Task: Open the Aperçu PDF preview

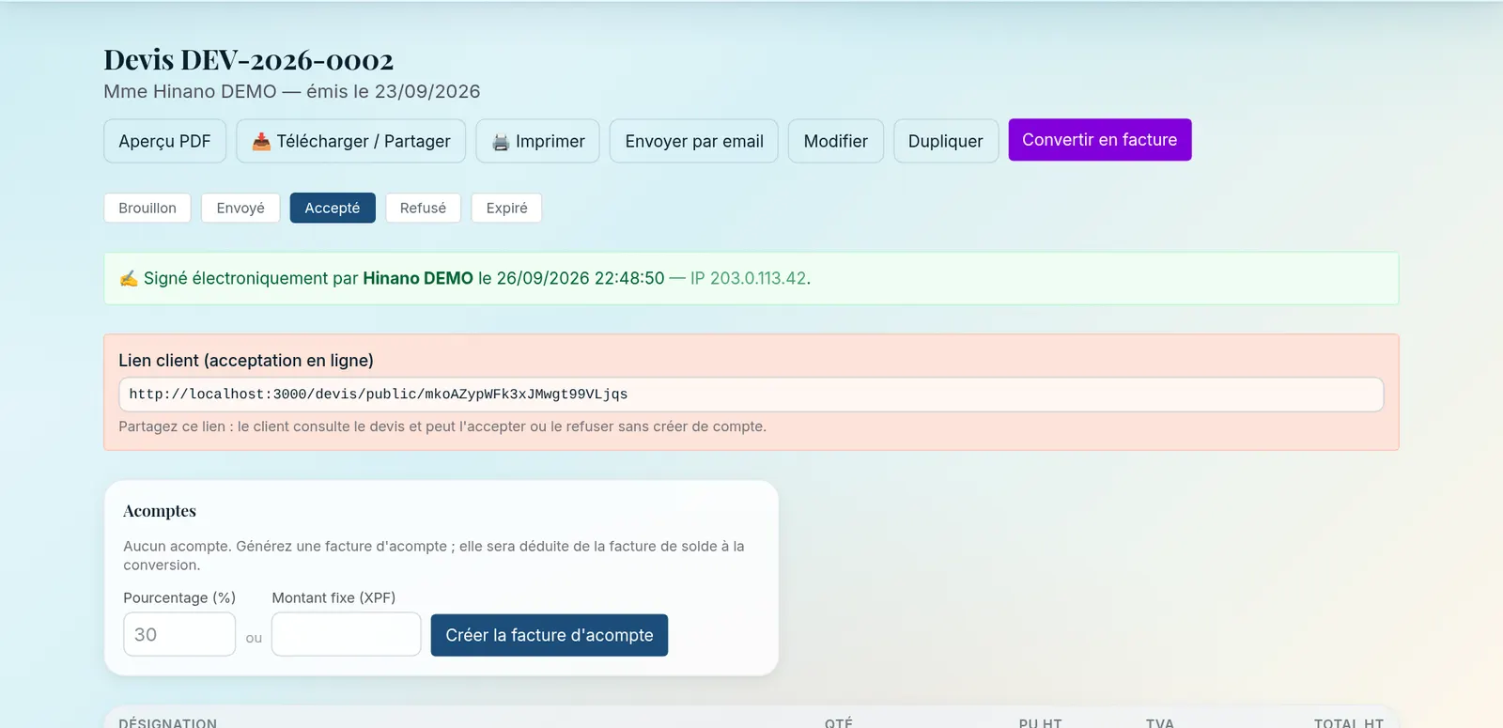Action: 164,141
